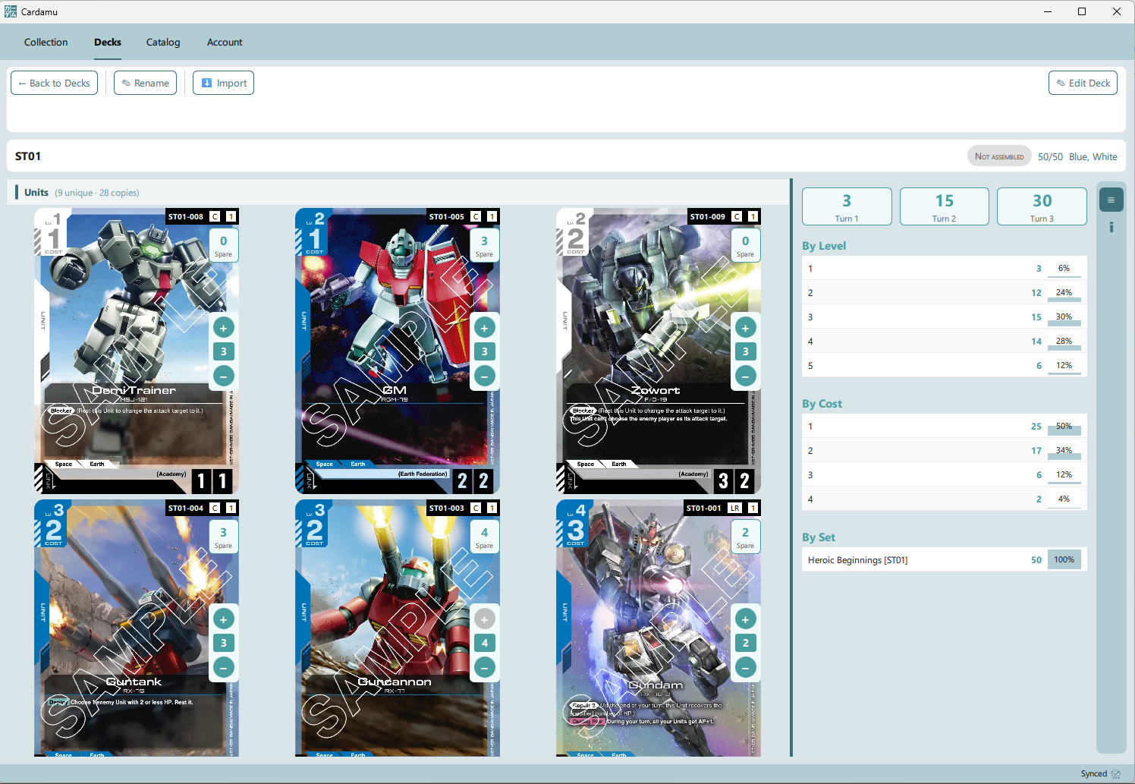1135x784 pixels.
Task: Click the copy count 3 on Guntank card
Action: pyautogui.click(x=223, y=643)
